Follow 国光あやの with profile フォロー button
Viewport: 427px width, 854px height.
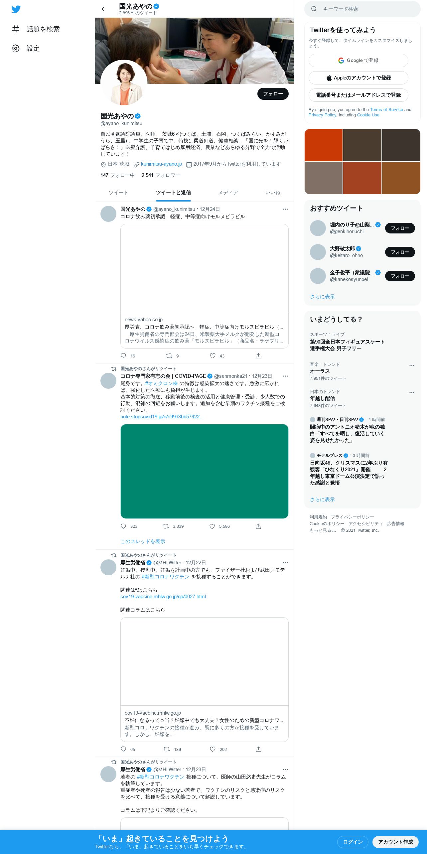(x=273, y=94)
